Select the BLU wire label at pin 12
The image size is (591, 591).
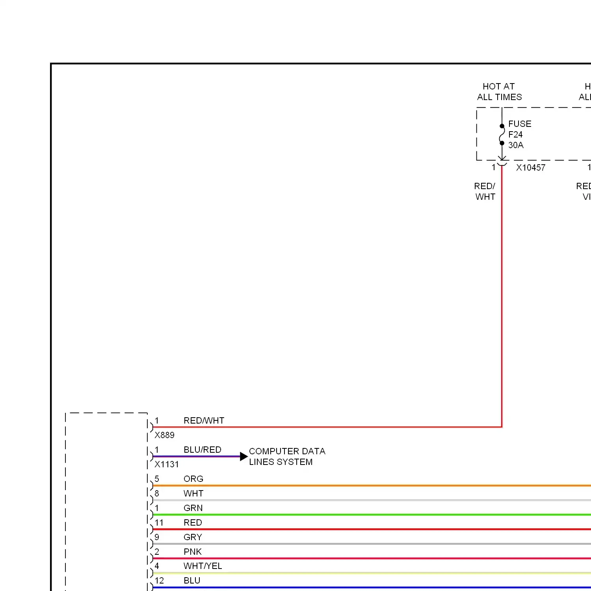pyautogui.click(x=192, y=580)
